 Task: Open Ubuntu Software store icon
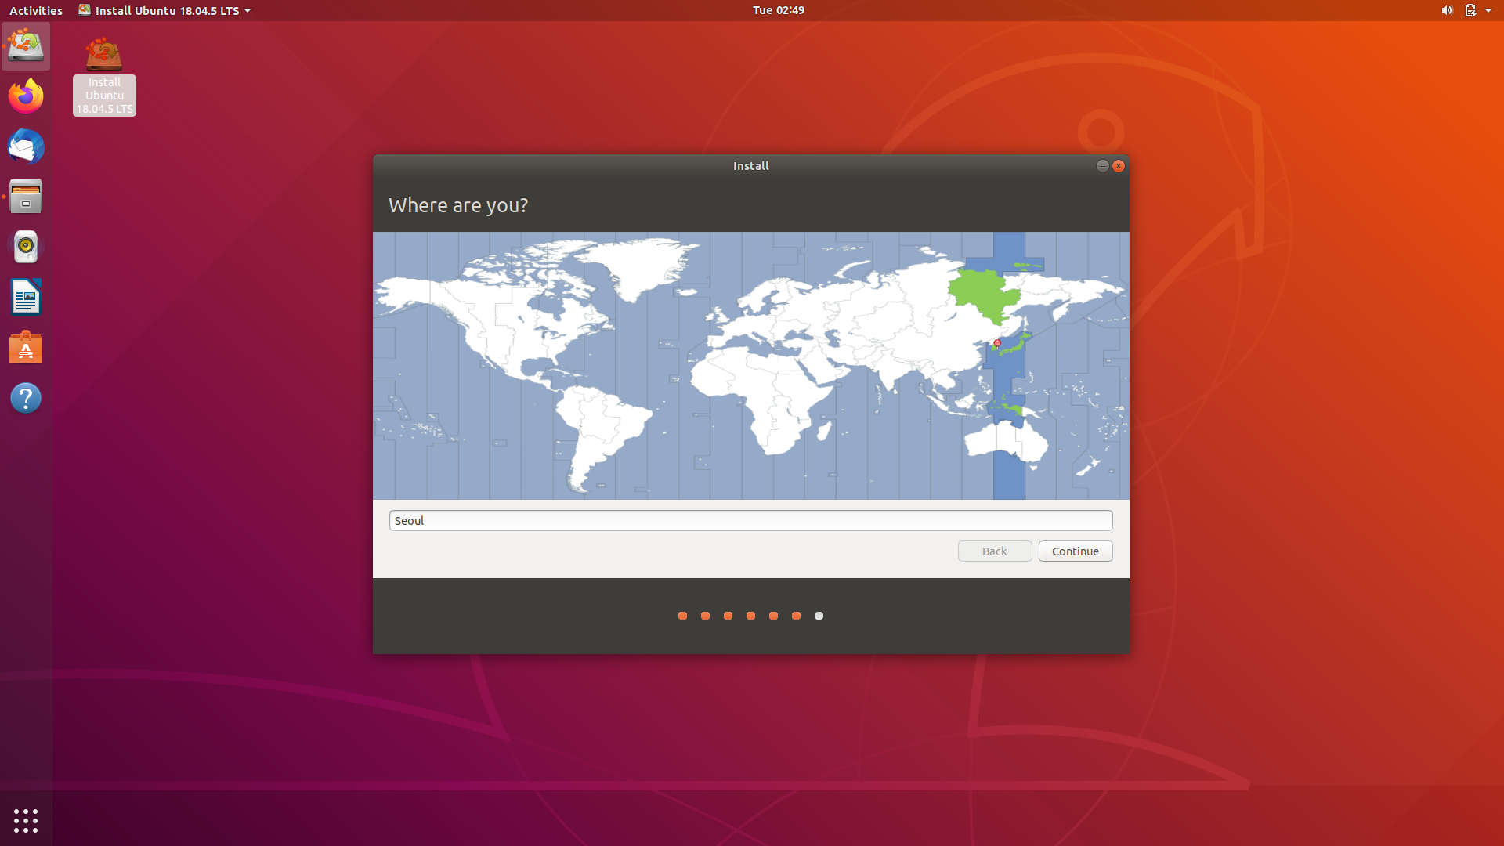click(x=26, y=348)
